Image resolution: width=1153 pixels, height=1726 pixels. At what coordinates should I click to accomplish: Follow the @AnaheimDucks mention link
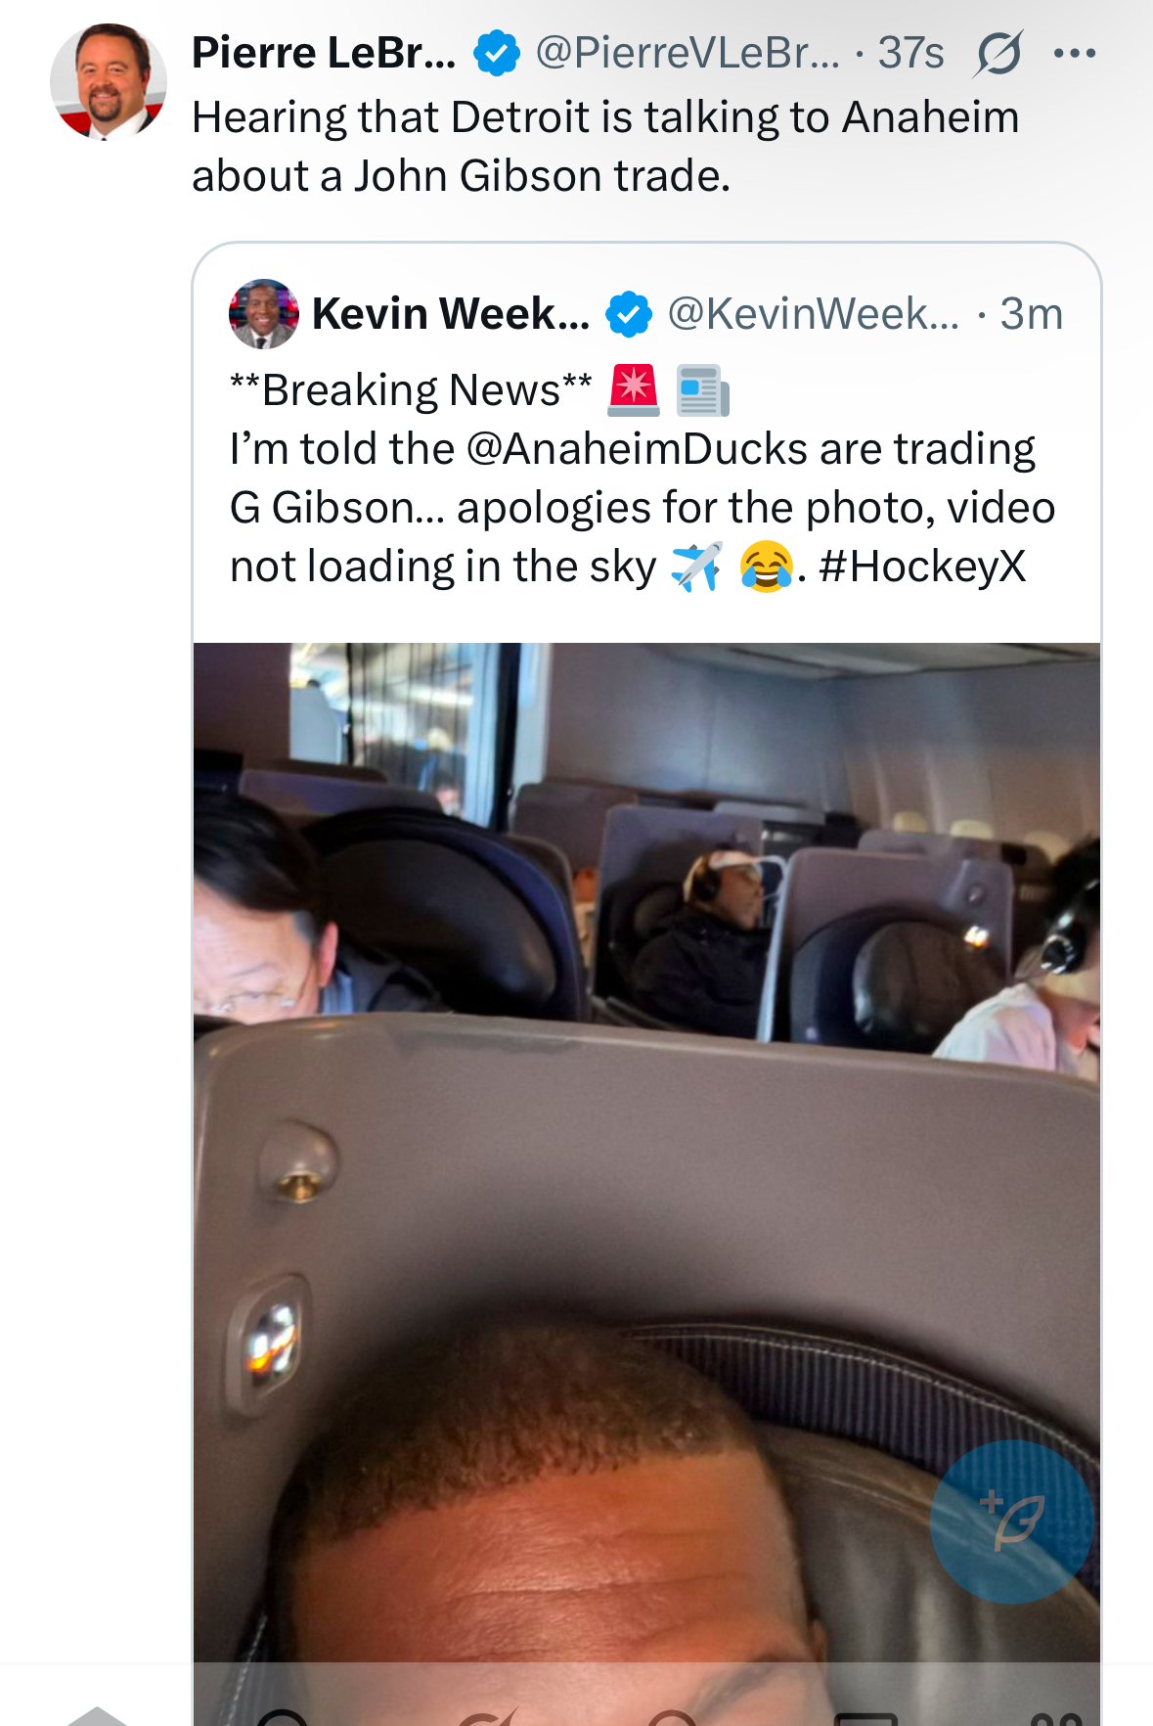coord(638,449)
